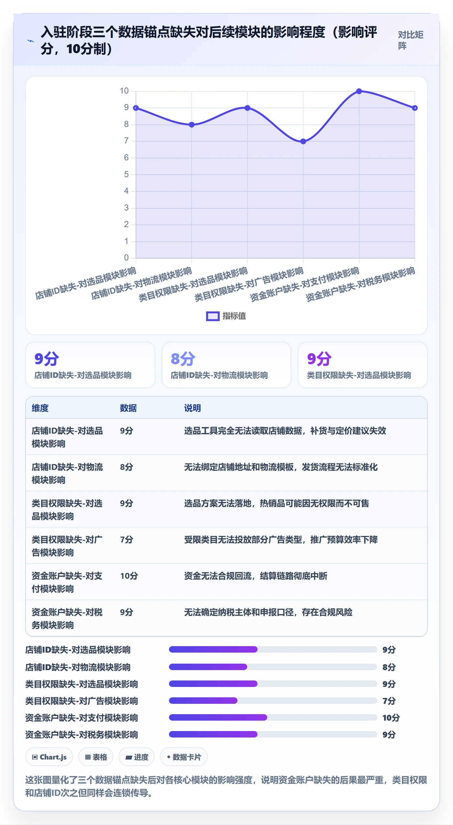Click the x-axis label 资金账户缺失-对税务模块影响
Screen dimensions: 453x825
(360, 284)
